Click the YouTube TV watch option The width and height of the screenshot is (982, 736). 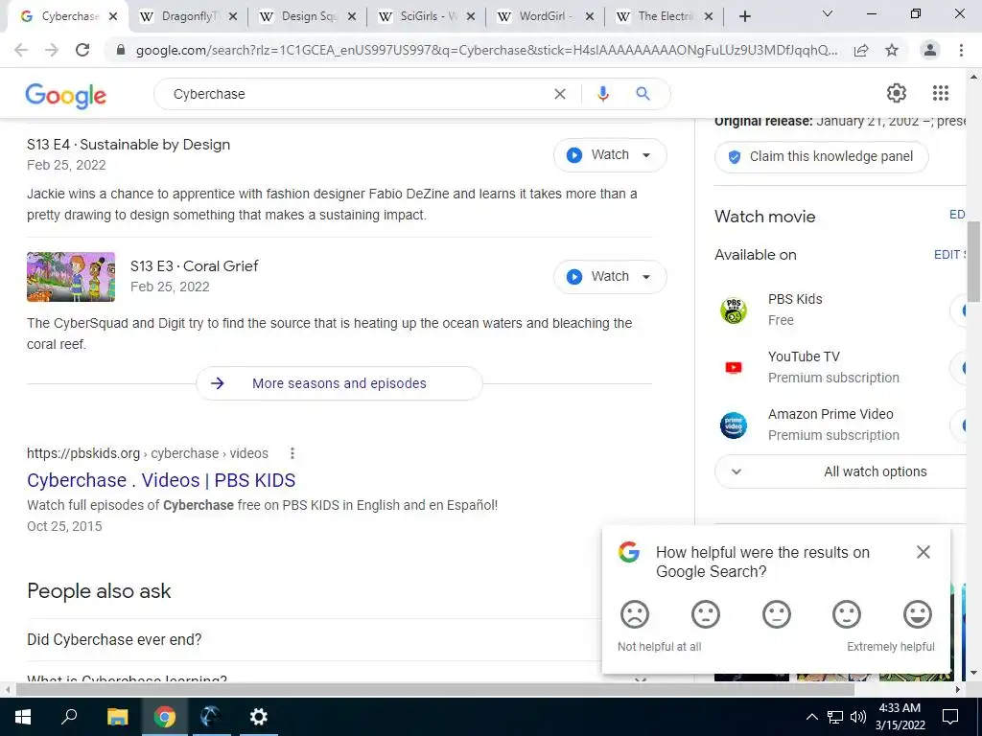842,367
